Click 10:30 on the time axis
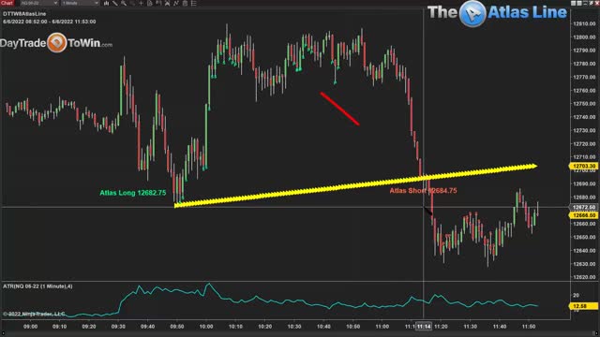This screenshot has width=600, height=337. pyautogui.click(x=294, y=327)
